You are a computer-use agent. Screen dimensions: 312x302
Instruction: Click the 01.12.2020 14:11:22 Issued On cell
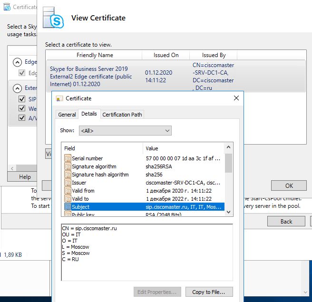[158, 77]
